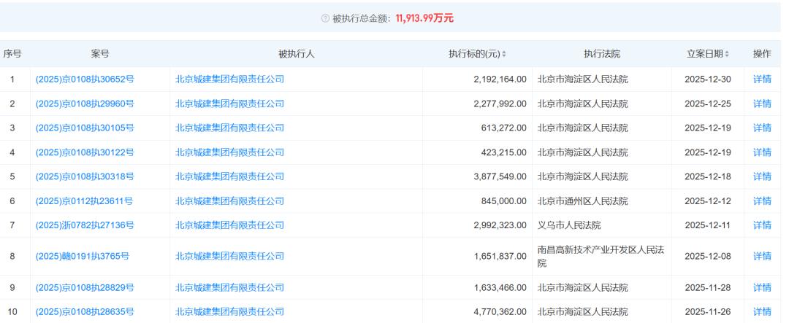
Task: View 详情 for row 10 dated 2025-11-26
Action: (x=762, y=312)
